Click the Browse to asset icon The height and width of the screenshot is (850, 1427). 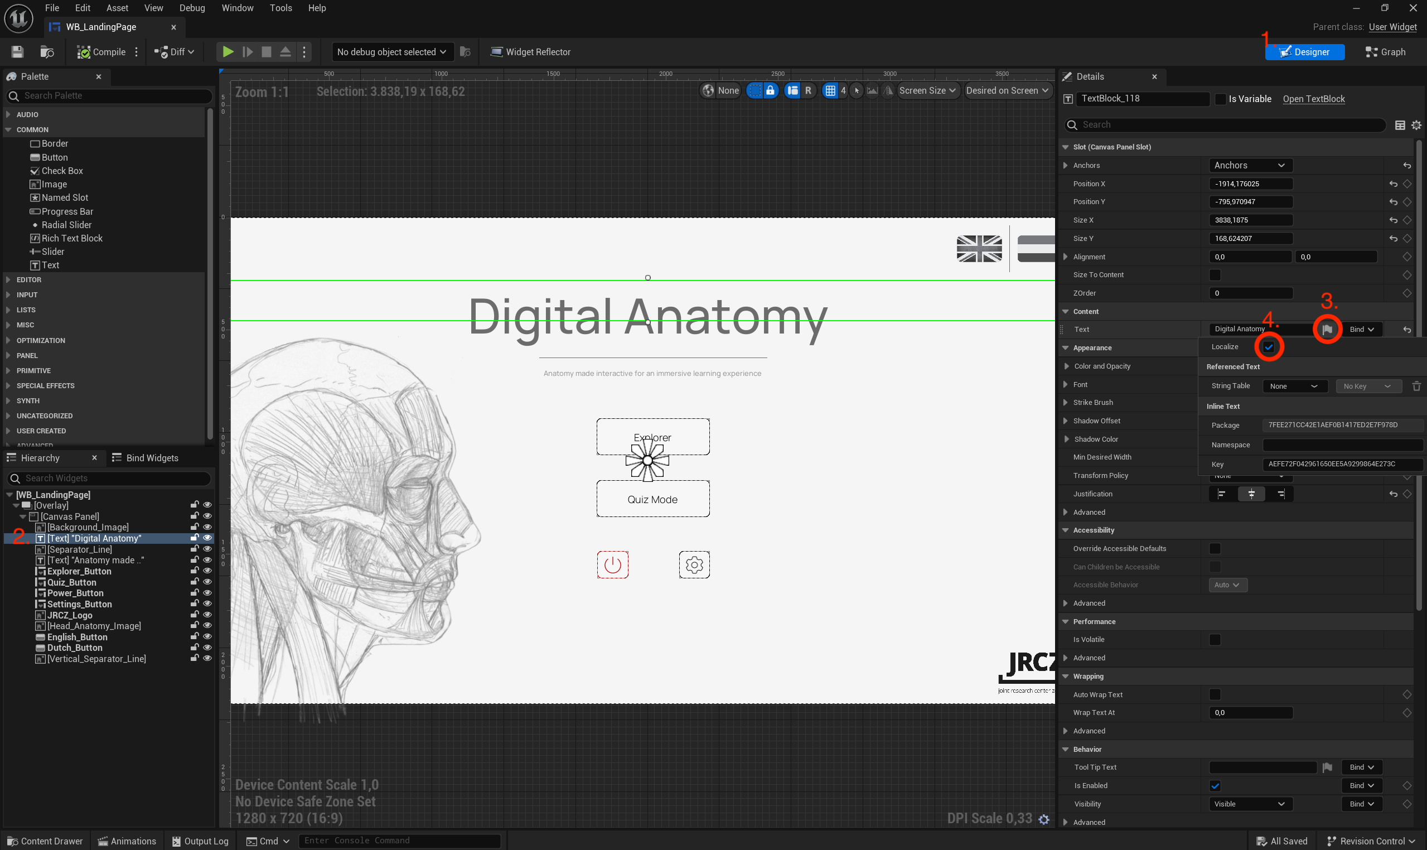(47, 51)
